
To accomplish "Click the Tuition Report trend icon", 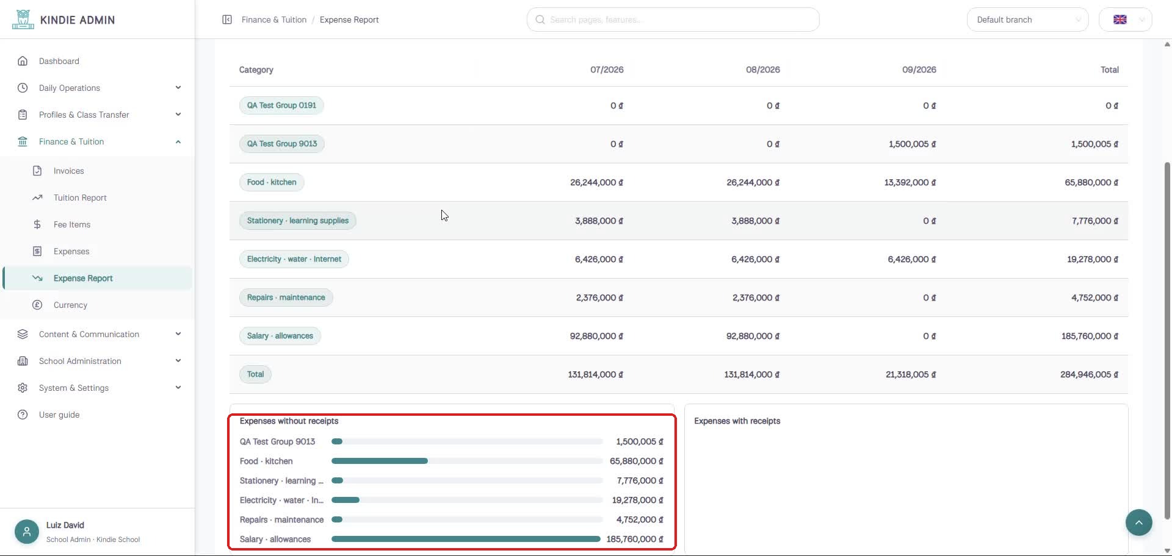I will point(37,198).
